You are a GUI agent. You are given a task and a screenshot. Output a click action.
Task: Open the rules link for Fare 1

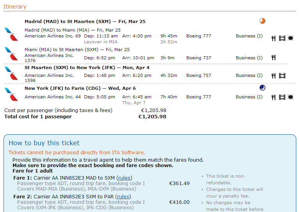[x=124, y=178]
